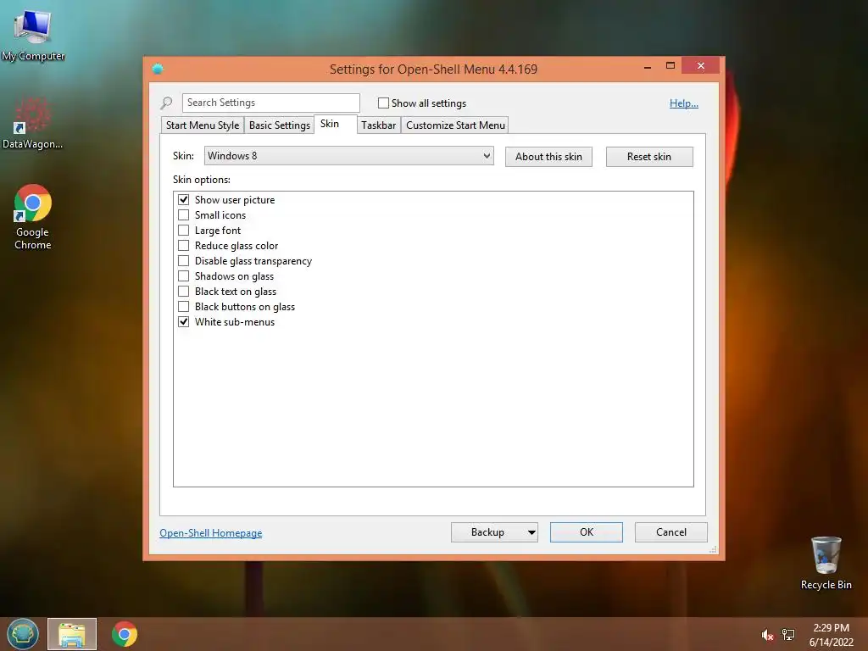Check Disable glass transparency
The height and width of the screenshot is (651, 868).
pyautogui.click(x=184, y=261)
